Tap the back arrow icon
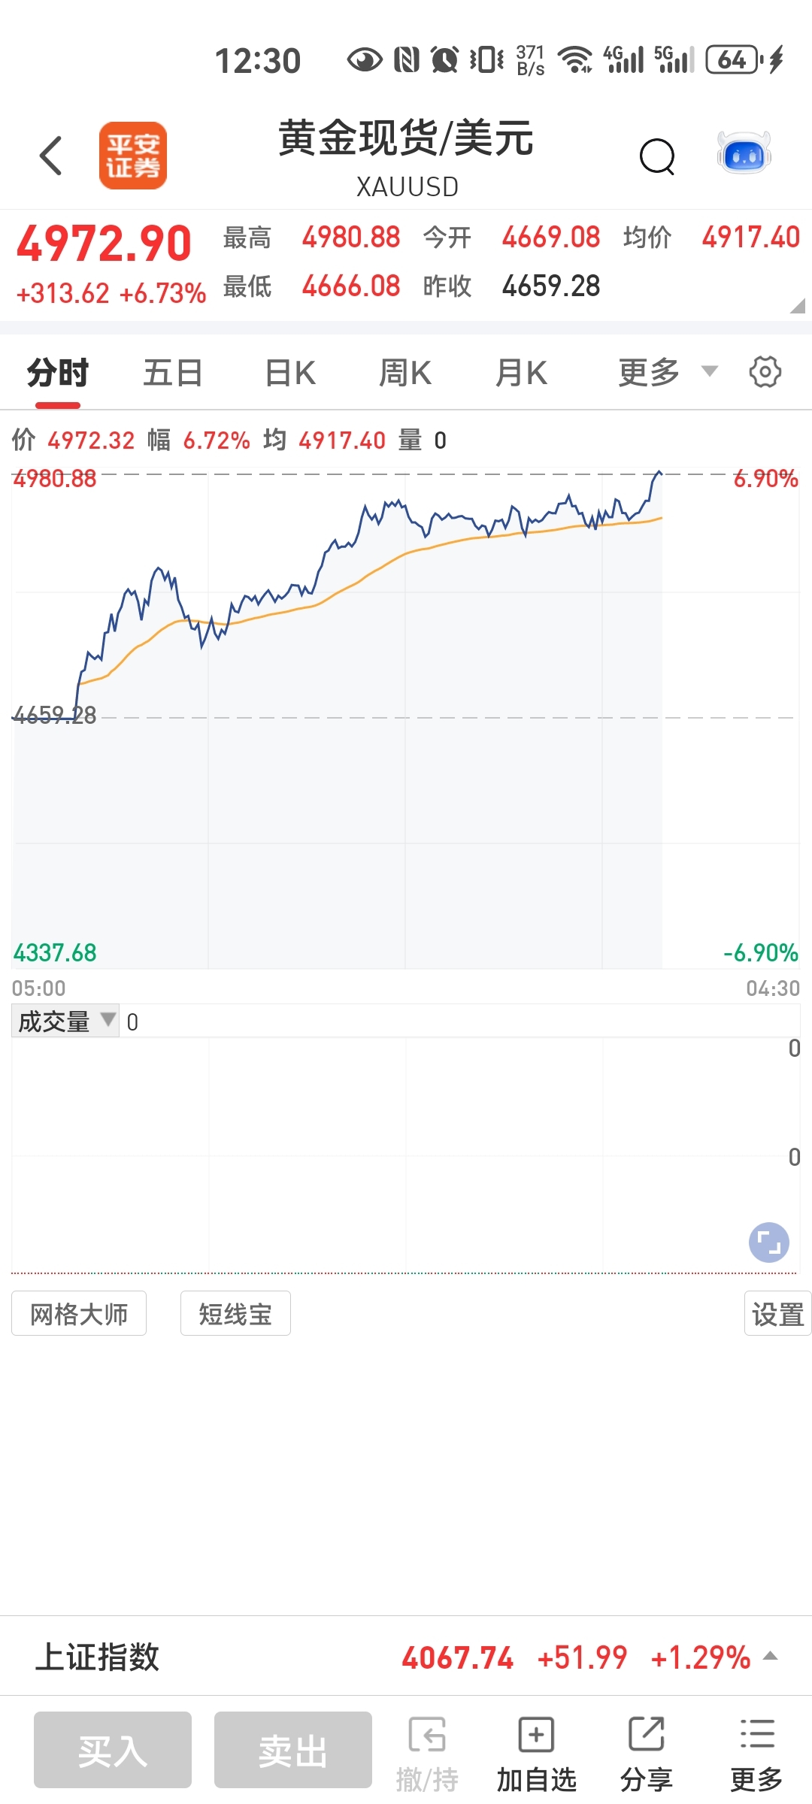 [x=50, y=156]
